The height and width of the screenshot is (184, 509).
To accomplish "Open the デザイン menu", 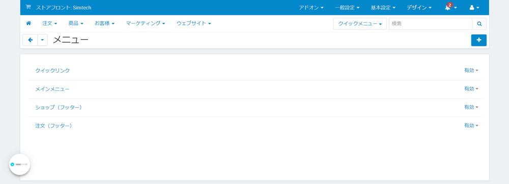I will [x=419, y=8].
